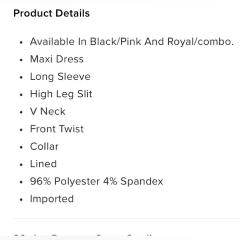
Task: Click the High Leg Slit item
Action: coord(61,94)
